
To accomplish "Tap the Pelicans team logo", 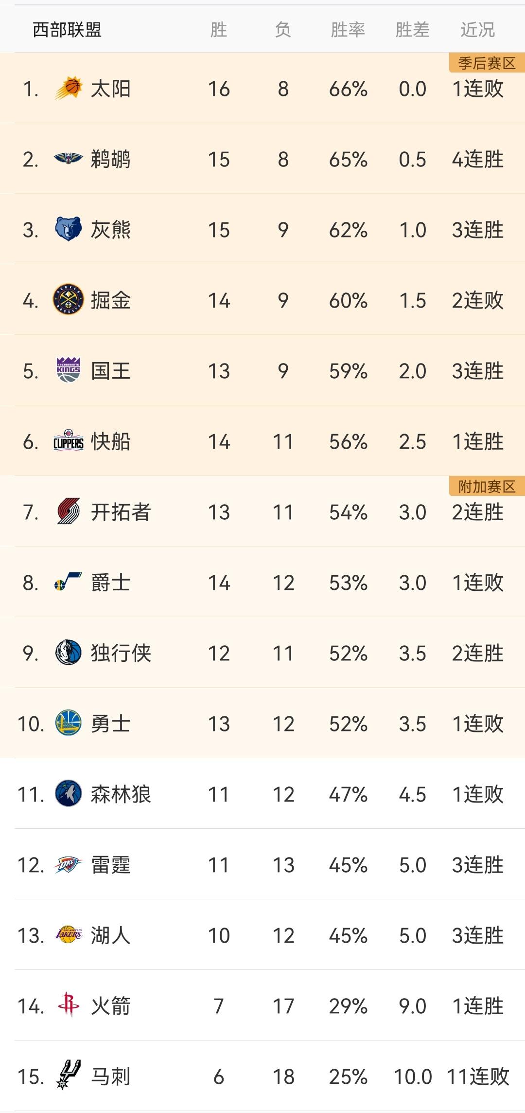I will pos(68,159).
